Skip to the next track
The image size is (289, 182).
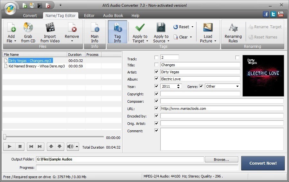click(x=40, y=147)
